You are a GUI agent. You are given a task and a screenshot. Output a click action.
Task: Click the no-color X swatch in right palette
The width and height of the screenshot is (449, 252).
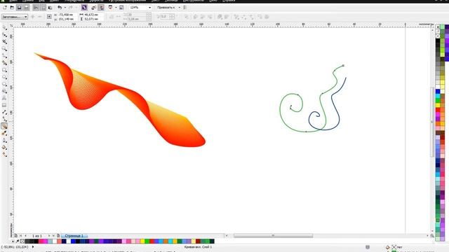pos(438,36)
